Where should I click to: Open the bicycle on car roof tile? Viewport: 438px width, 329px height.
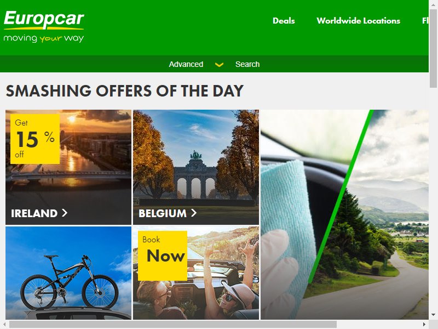[x=68, y=273]
